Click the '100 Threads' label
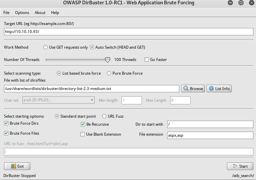 125,60
